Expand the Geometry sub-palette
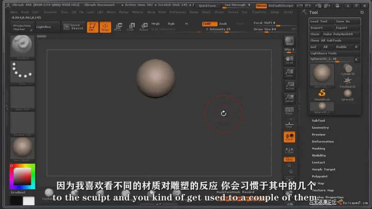Screen dimensions: 372x209 point(320,128)
